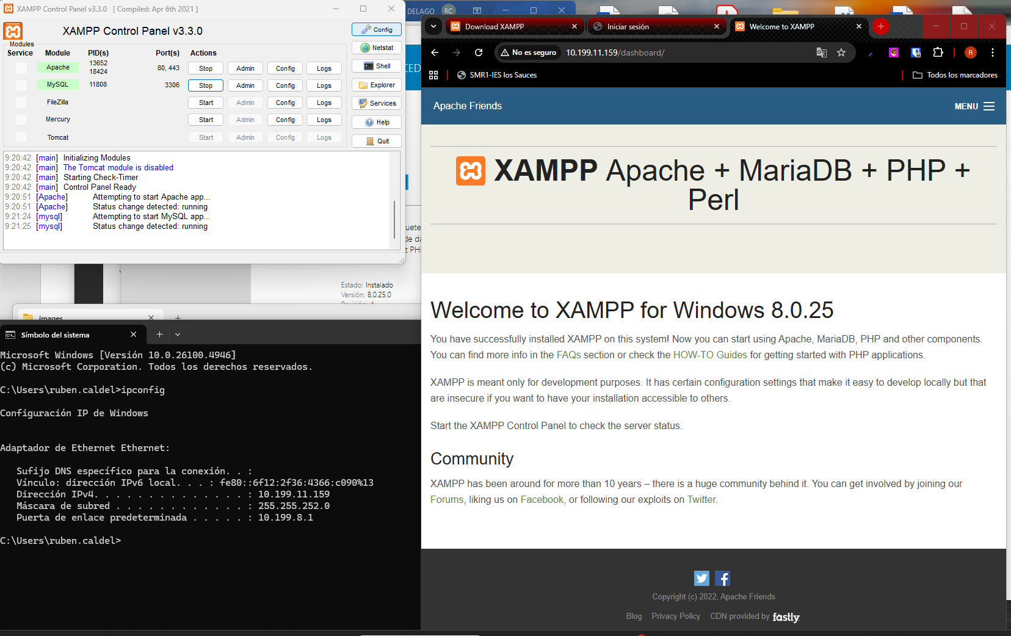Stop the MySQL module
Screen dimensions: 1011x636
point(206,85)
